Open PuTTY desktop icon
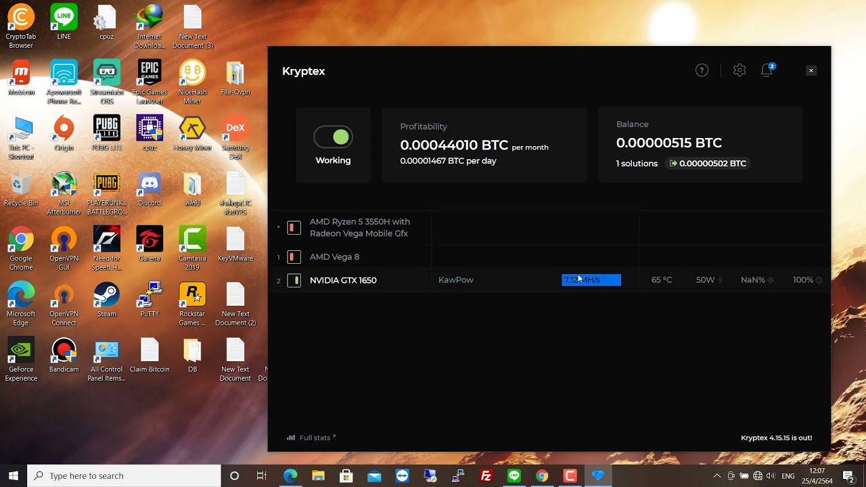 click(150, 300)
